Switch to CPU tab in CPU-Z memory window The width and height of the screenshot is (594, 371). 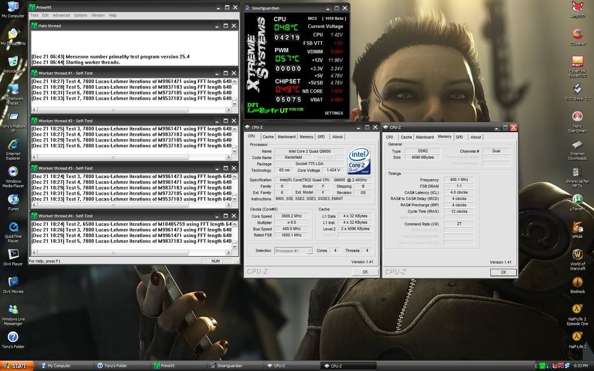click(x=390, y=137)
